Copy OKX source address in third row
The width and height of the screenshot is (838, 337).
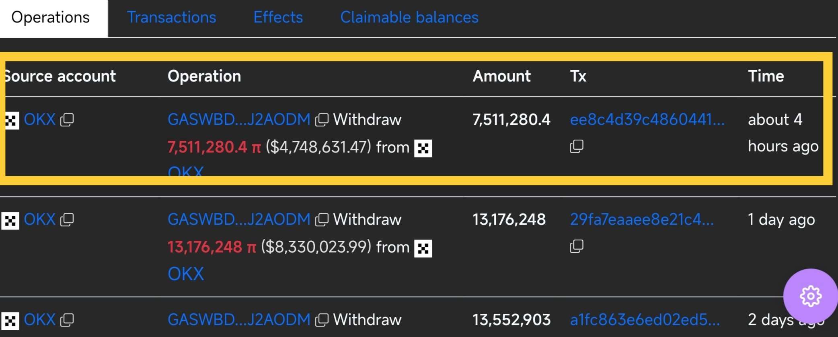click(67, 320)
